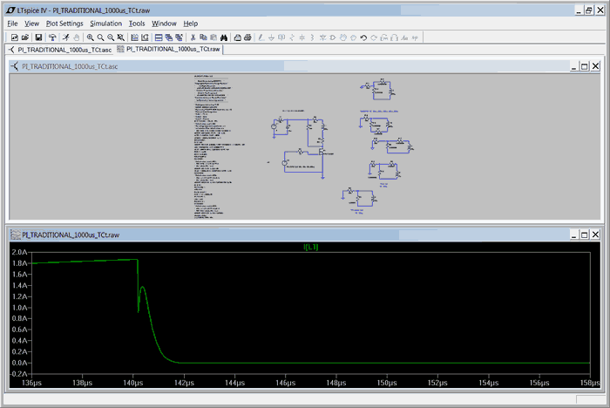
Task: Open the Help menu
Action: pyautogui.click(x=190, y=24)
